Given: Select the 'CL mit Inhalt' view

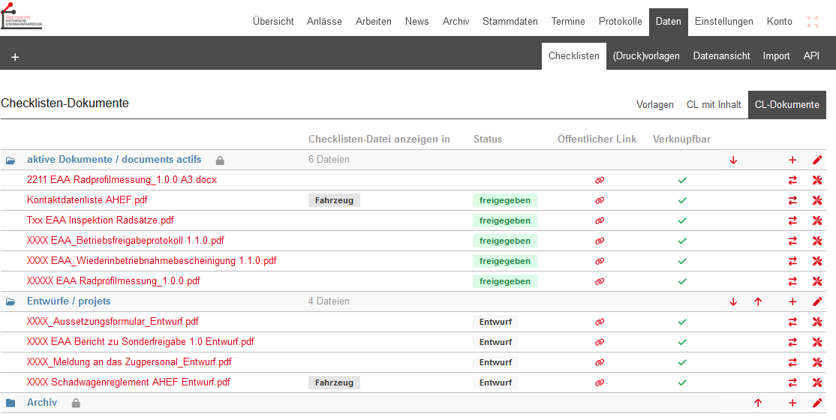Looking at the screenshot, I should pos(714,105).
